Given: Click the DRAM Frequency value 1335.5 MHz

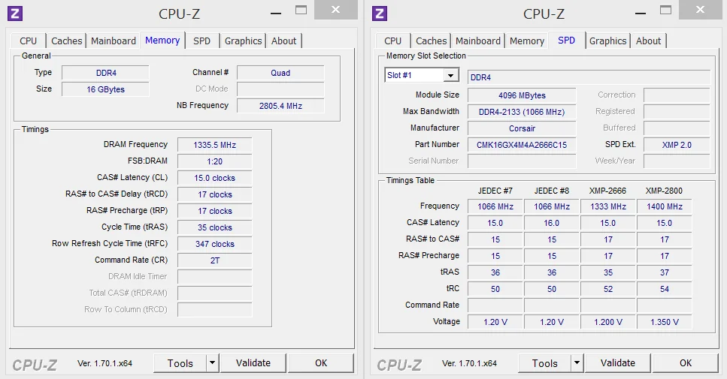Looking at the screenshot, I should pyautogui.click(x=215, y=145).
